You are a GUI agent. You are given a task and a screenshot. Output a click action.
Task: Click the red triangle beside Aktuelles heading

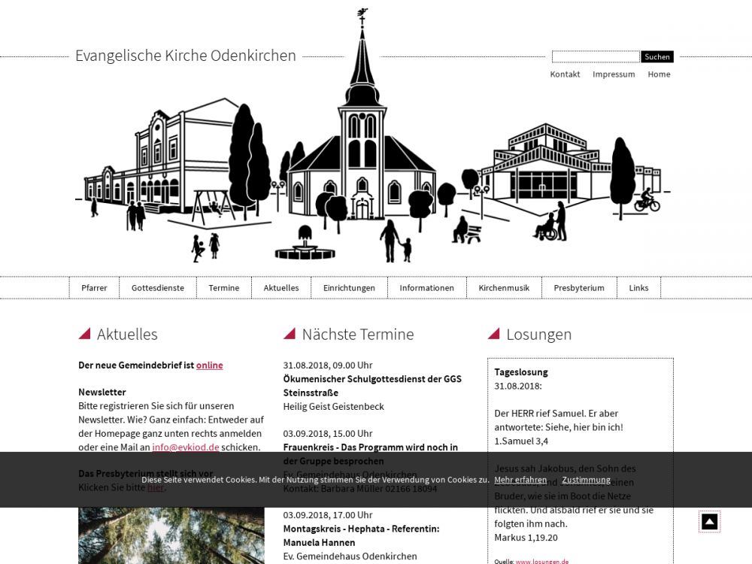click(84, 334)
